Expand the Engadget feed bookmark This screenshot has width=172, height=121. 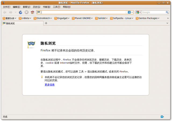click(x=62, y=18)
